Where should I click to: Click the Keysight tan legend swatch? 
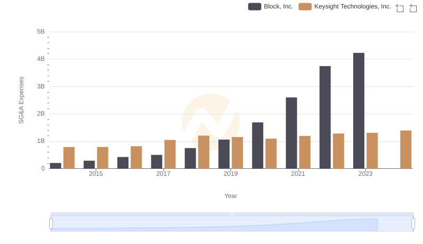pyautogui.click(x=305, y=6)
